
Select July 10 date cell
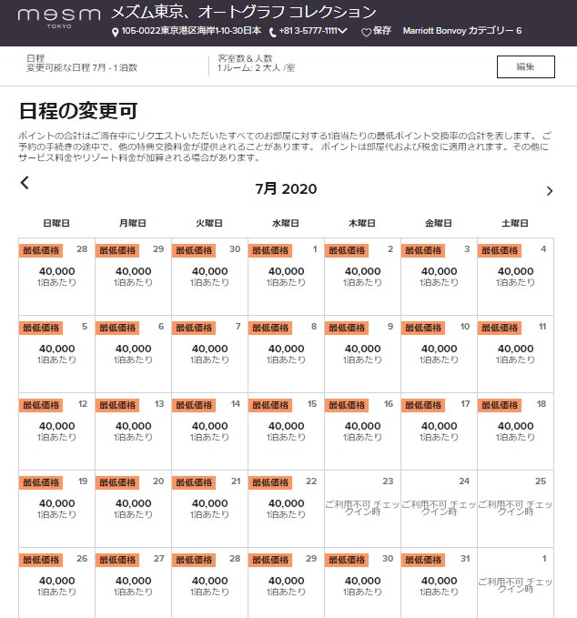(439, 354)
